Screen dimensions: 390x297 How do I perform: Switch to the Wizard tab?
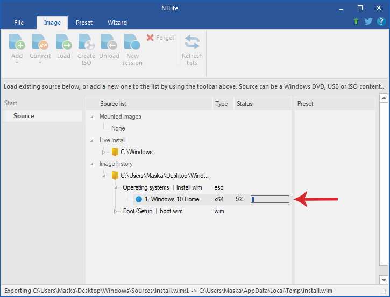click(x=117, y=23)
